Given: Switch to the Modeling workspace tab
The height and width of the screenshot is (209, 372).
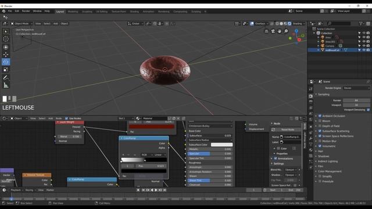Looking at the screenshot, I should [73, 12].
